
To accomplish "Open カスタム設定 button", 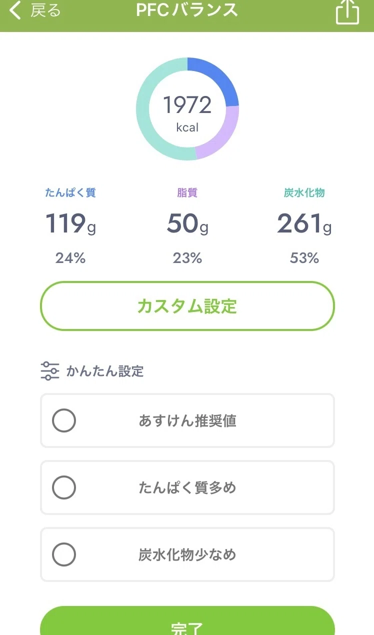I will pos(187,306).
